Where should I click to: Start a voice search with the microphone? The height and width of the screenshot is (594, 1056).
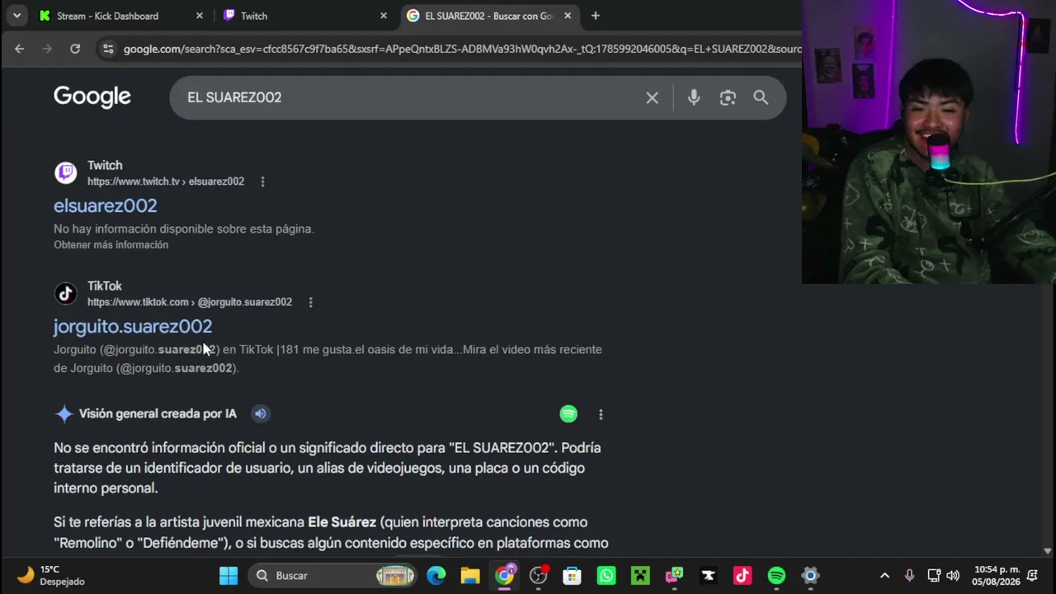(694, 97)
